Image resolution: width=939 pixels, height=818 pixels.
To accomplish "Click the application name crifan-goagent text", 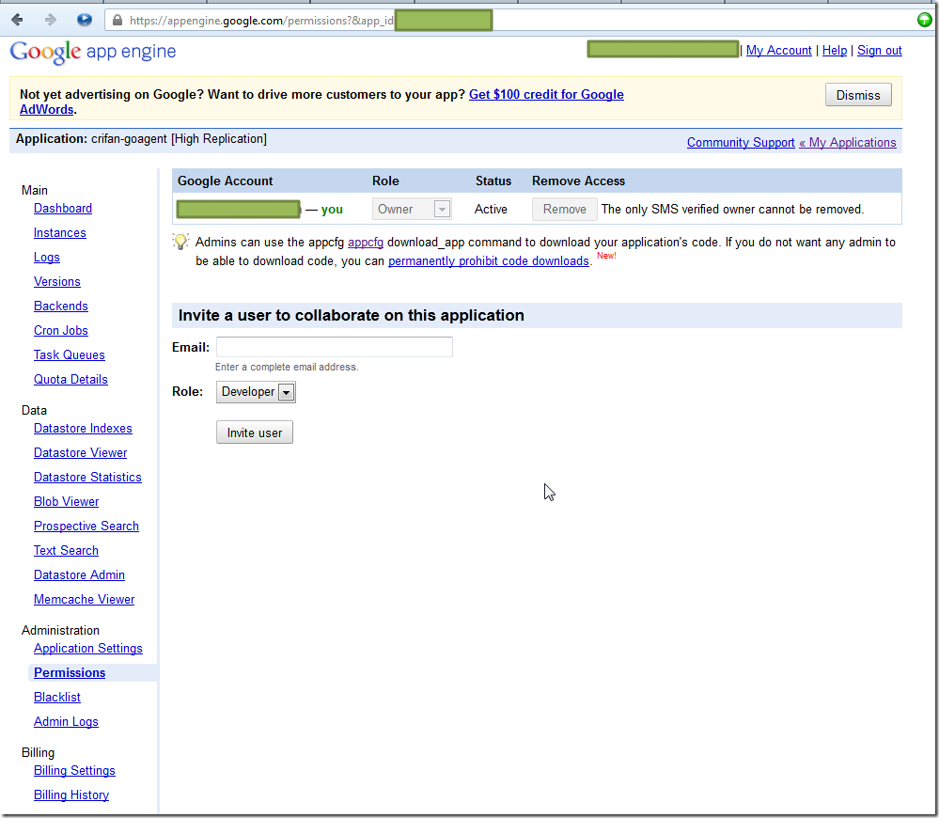I will [129, 139].
